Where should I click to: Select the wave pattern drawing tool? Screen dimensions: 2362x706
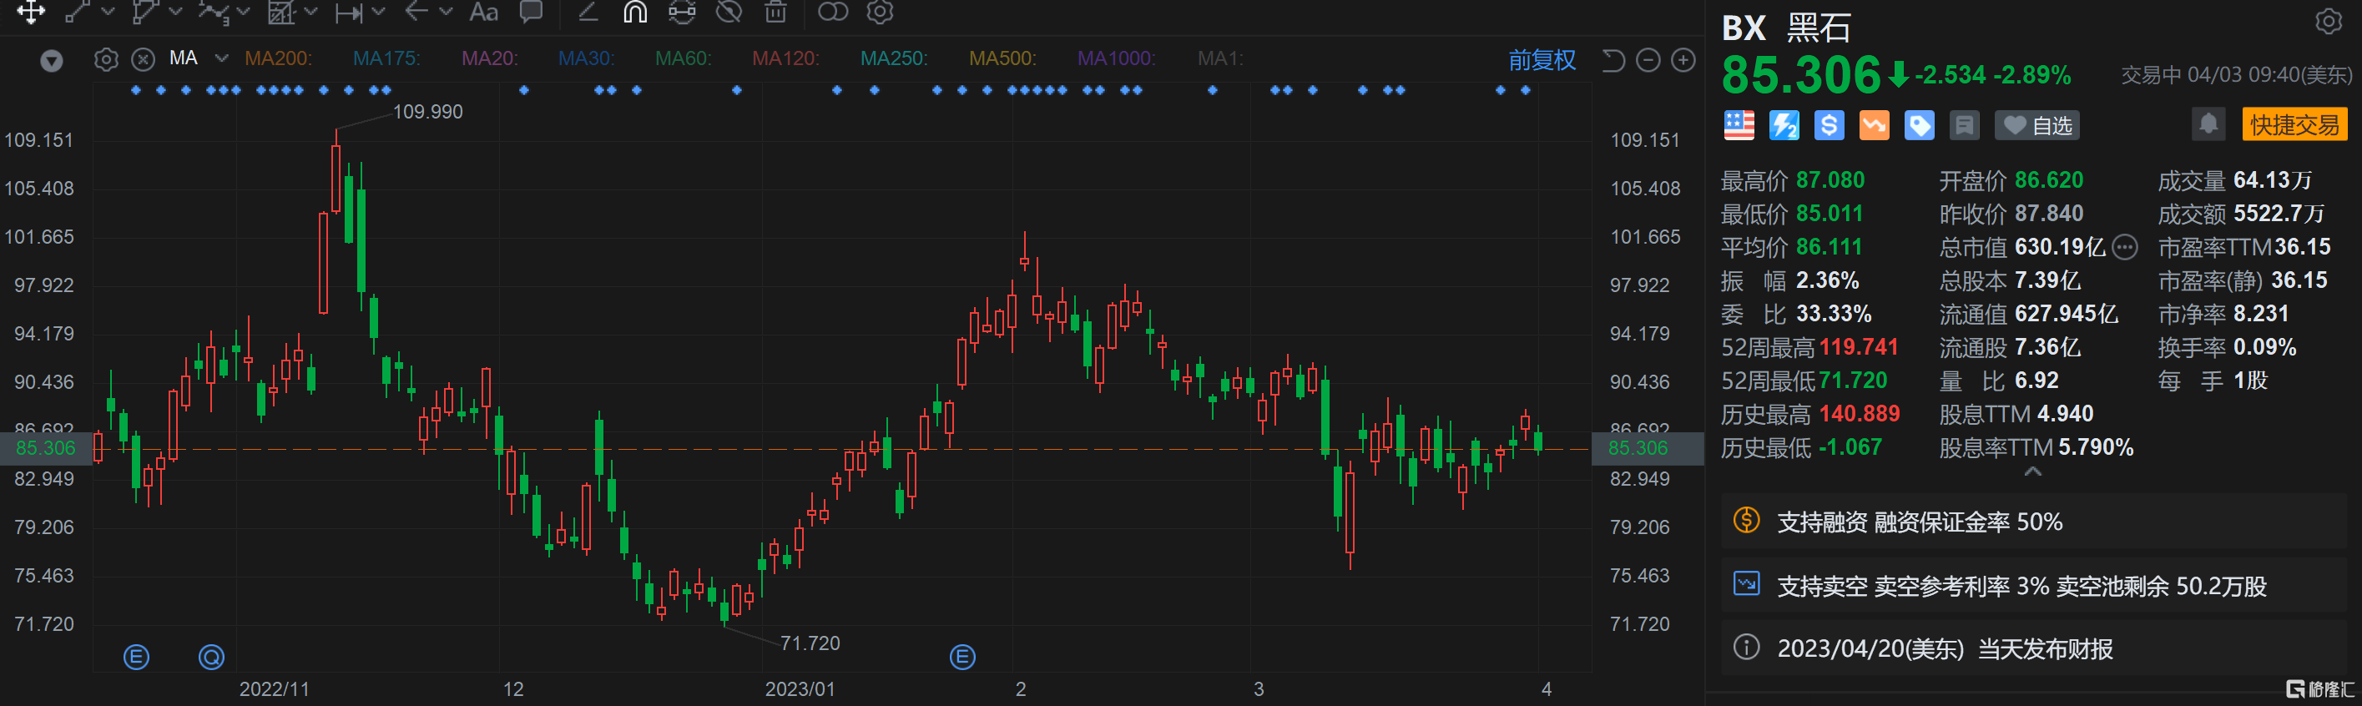click(x=213, y=12)
